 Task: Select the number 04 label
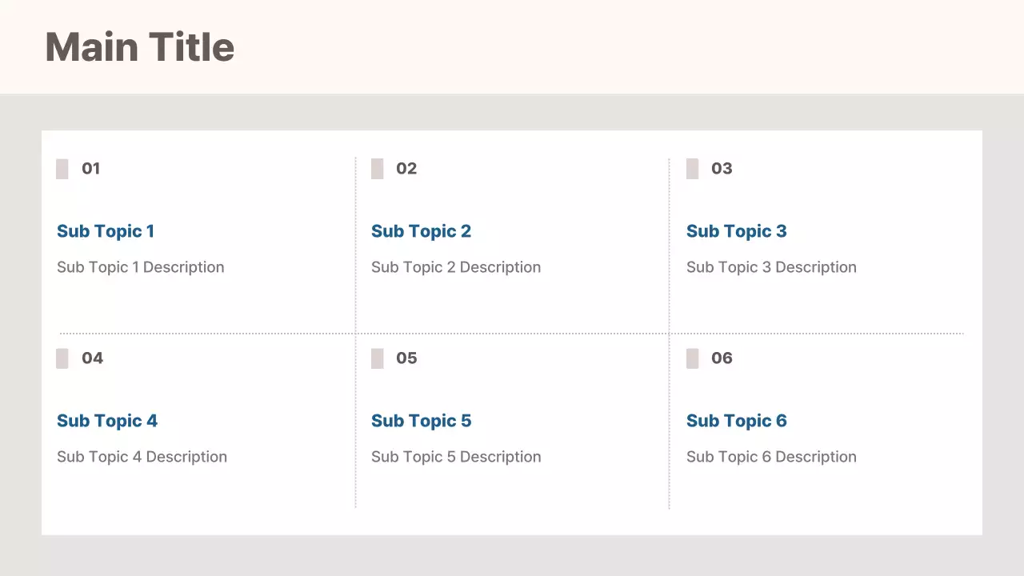[x=93, y=358]
